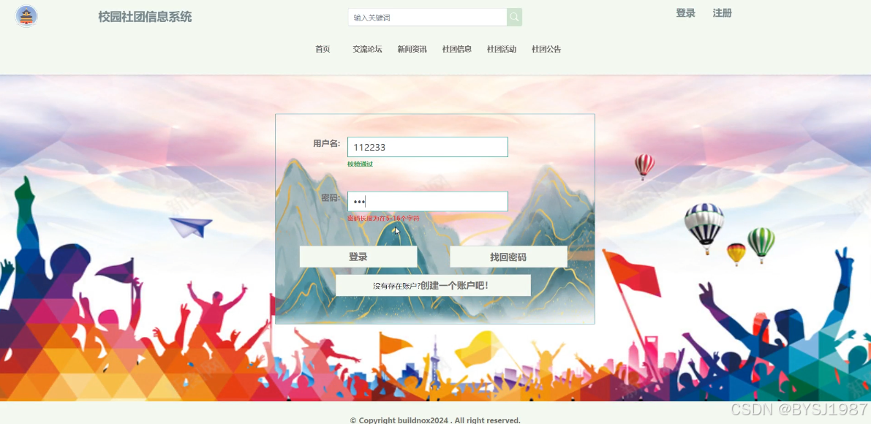Click the red password length warning

383,219
